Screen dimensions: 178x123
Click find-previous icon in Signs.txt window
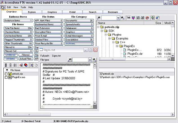tap(70, 60)
